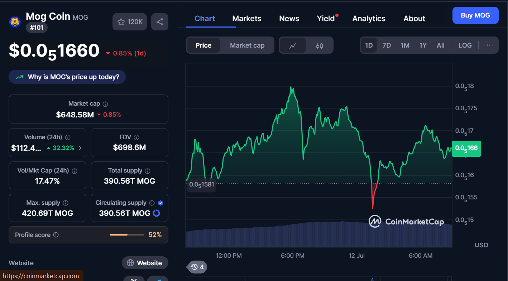Show the Total supply info icon
The height and width of the screenshot is (281, 508).
148,171
